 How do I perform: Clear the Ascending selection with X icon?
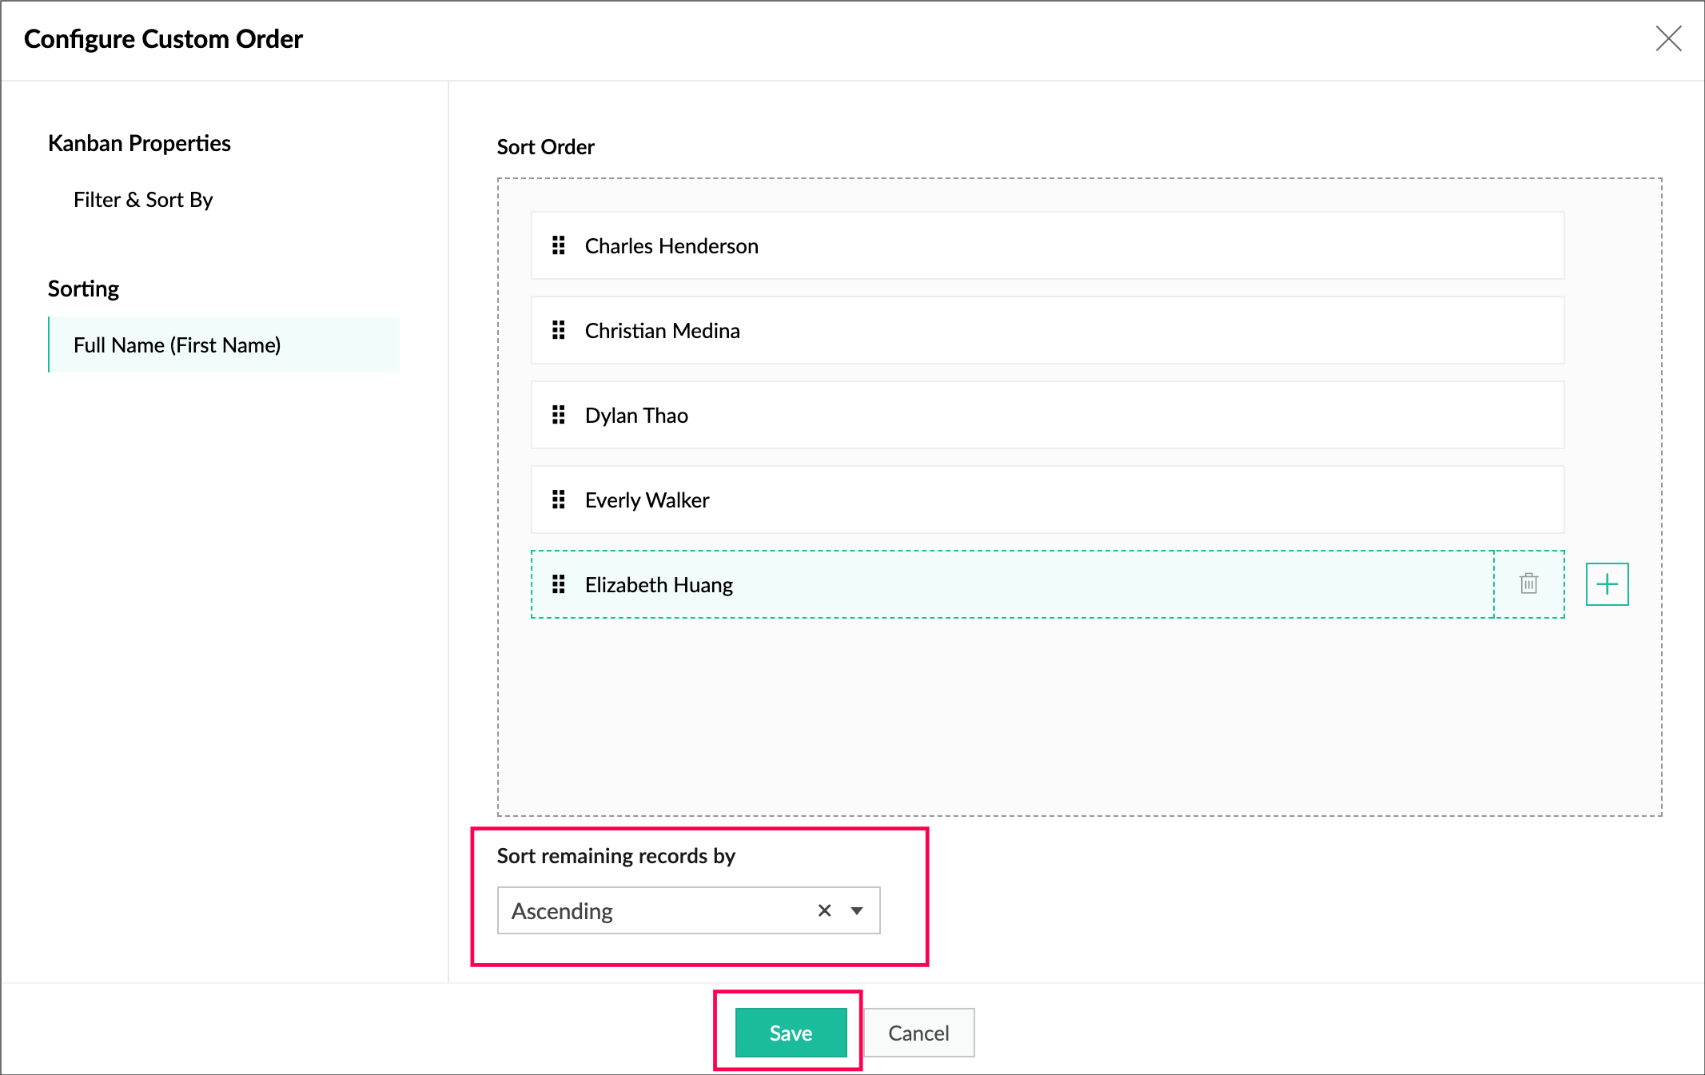[x=824, y=910]
